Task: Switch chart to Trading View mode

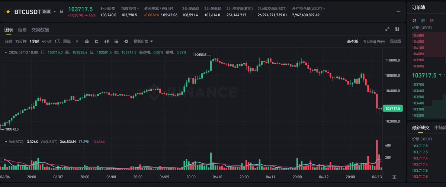Action: coord(374,42)
